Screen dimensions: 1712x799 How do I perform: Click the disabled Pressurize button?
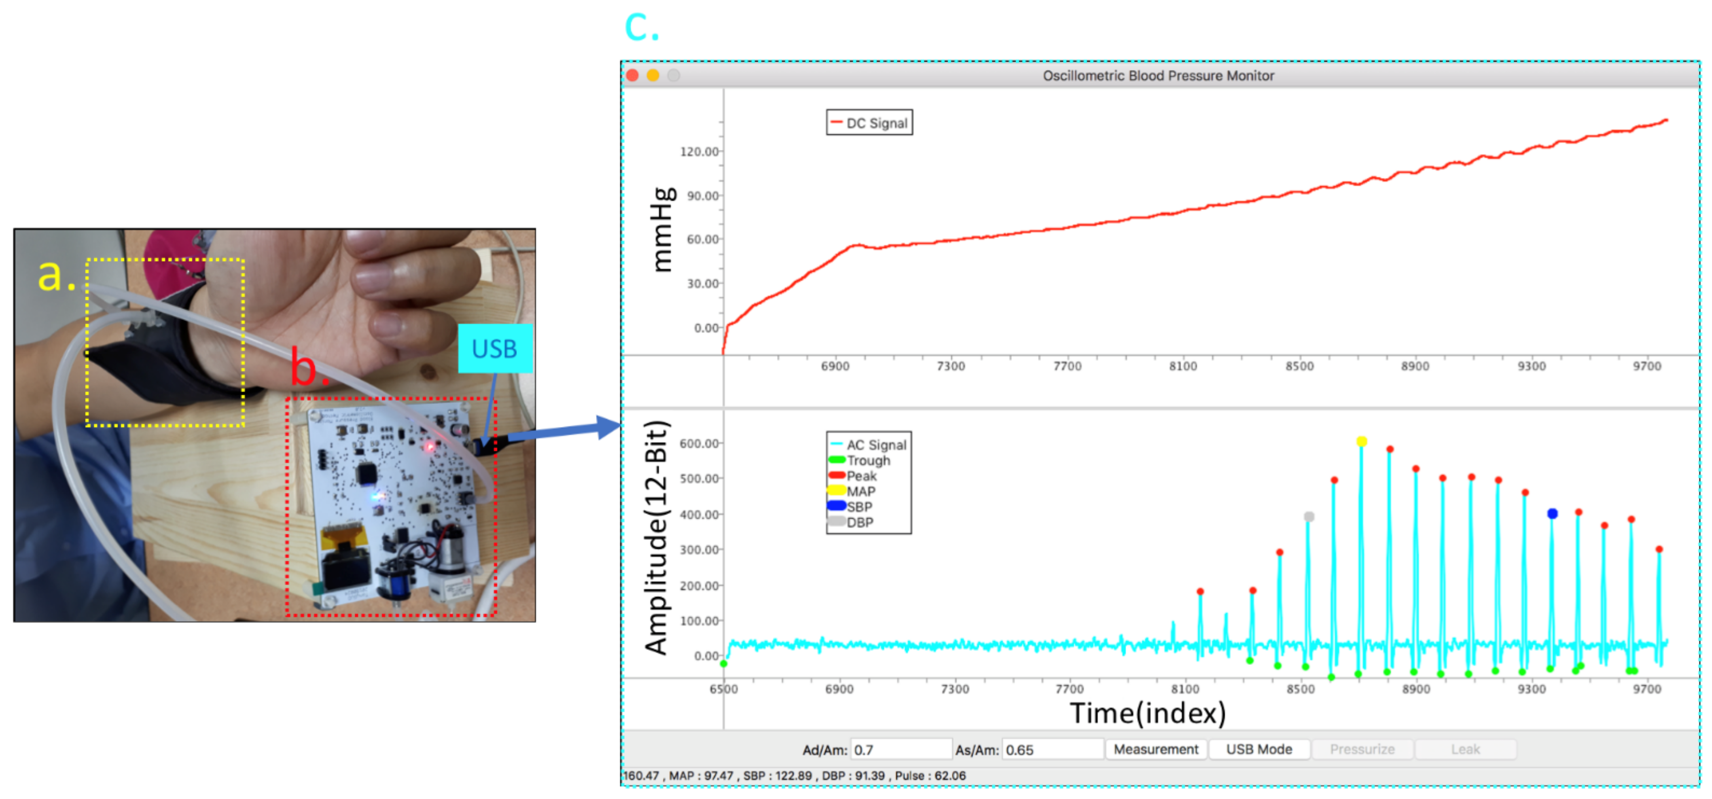coord(1362,749)
